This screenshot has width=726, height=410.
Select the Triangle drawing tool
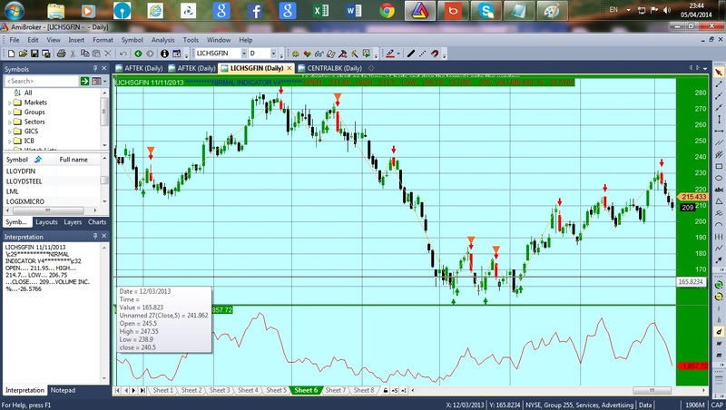click(x=719, y=201)
